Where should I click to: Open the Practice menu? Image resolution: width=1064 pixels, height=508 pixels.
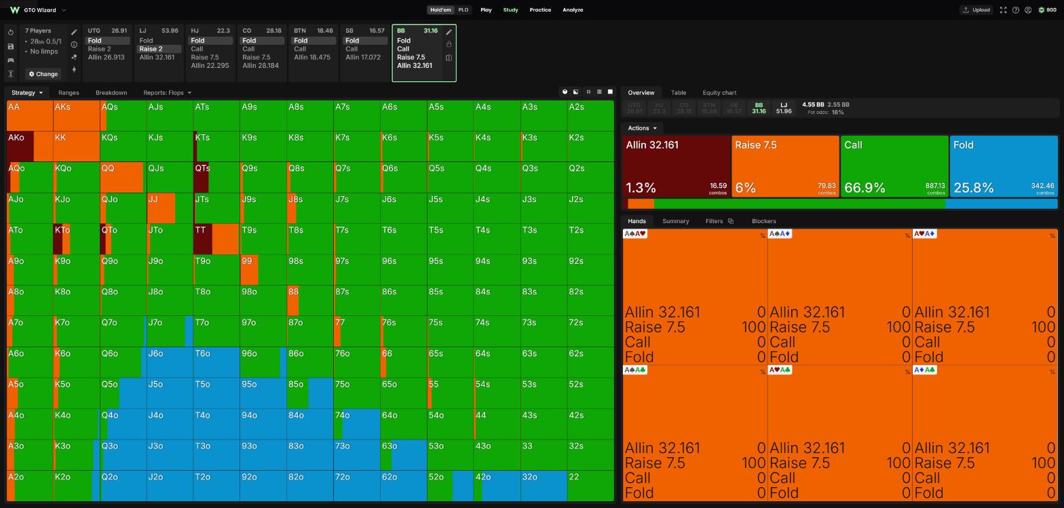(540, 10)
